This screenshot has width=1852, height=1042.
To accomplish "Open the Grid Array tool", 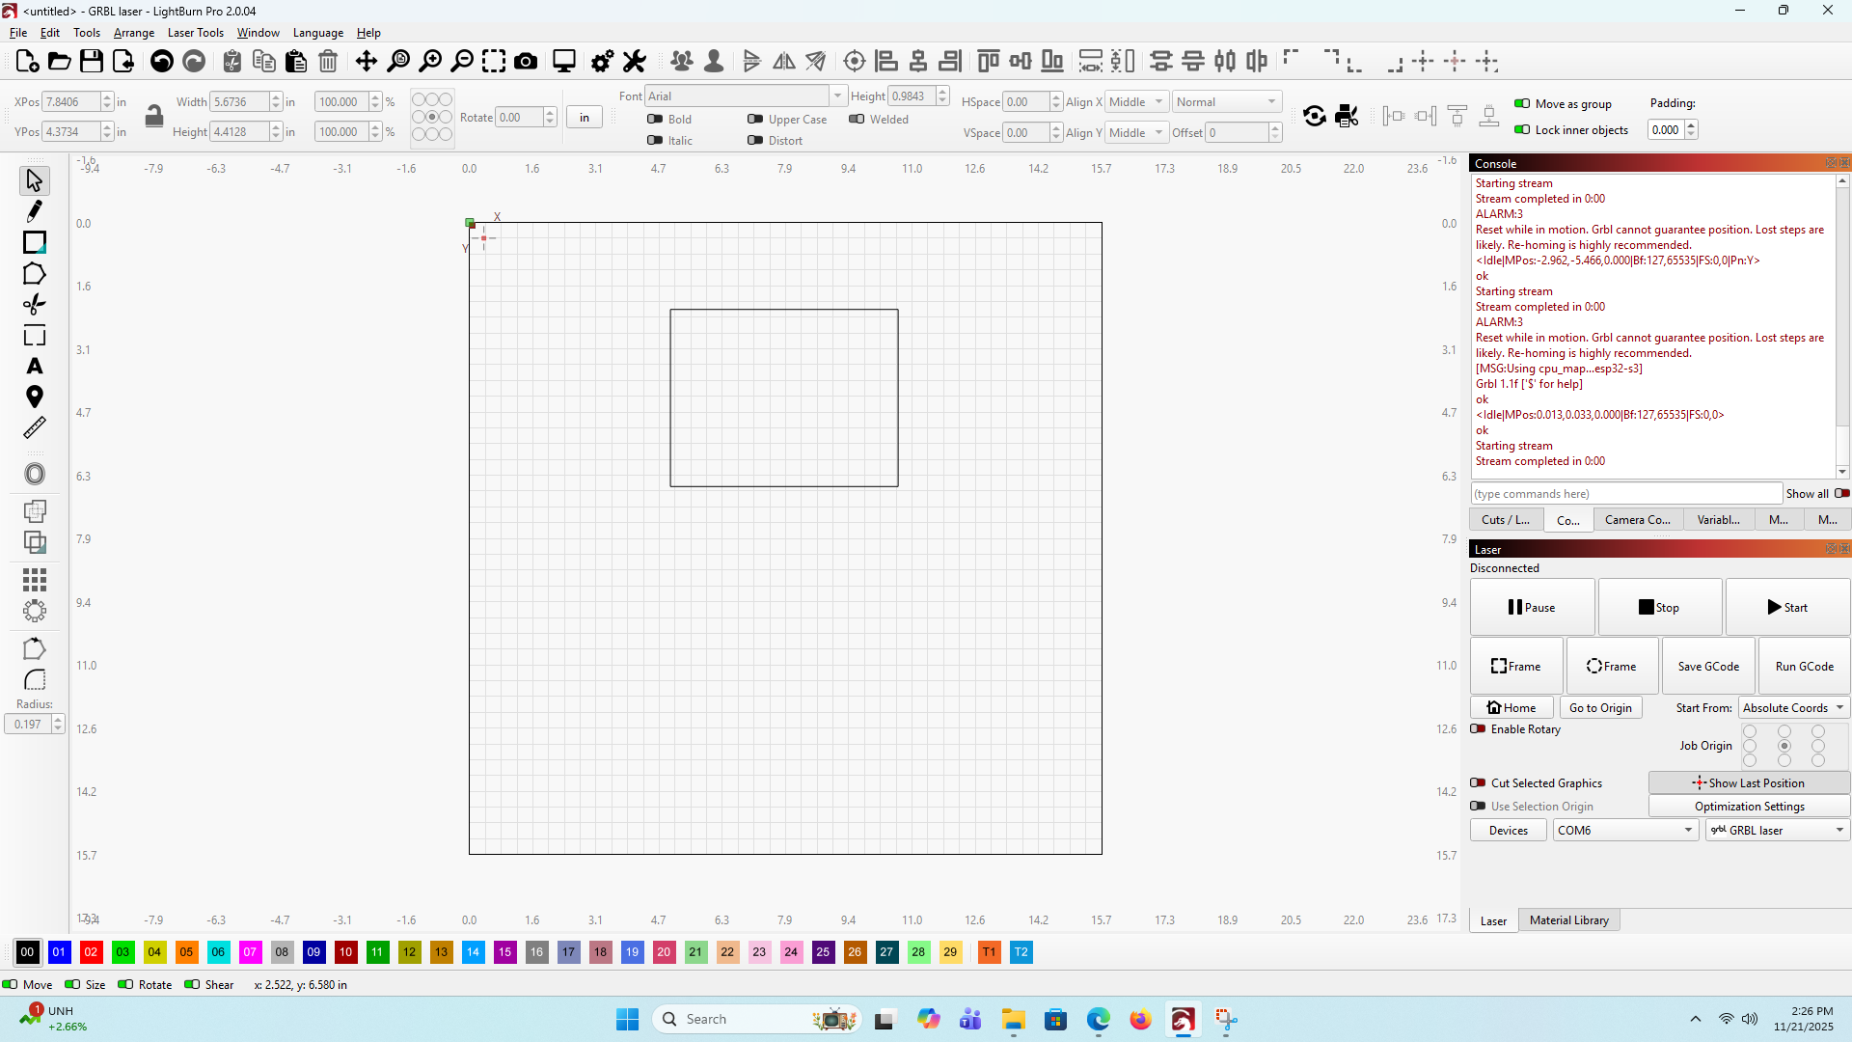I will pyautogui.click(x=35, y=579).
